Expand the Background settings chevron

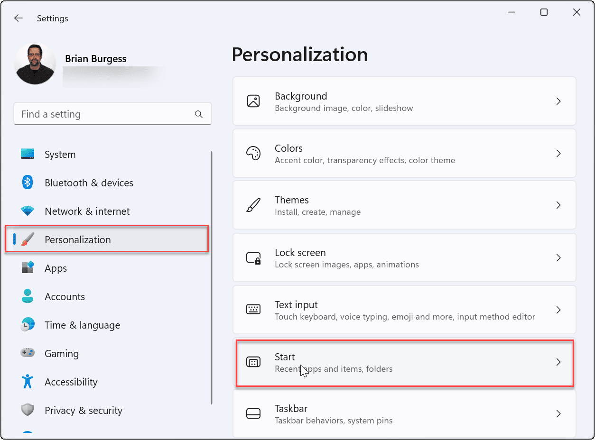tap(558, 101)
